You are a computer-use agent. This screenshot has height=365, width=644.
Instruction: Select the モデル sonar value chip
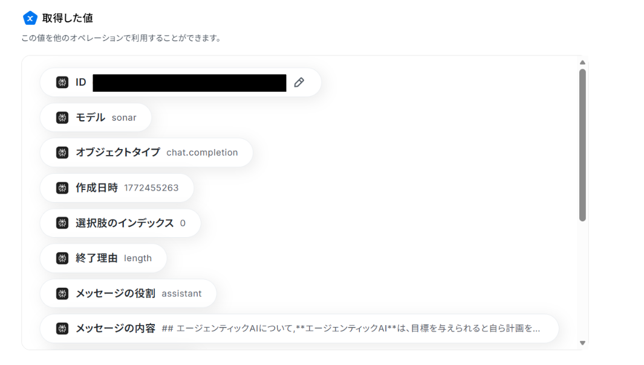pyautogui.click(x=105, y=118)
